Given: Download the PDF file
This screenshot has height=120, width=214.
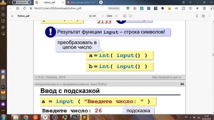Looking at the screenshot, I should tap(197, 16).
